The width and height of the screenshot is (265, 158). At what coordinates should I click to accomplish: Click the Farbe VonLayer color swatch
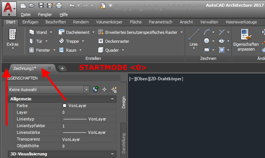click(65, 106)
